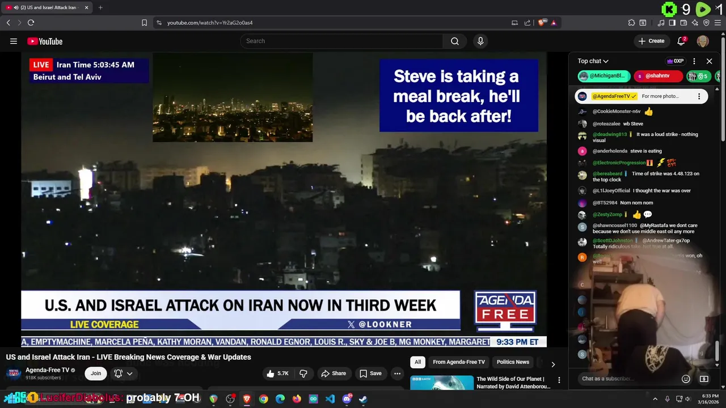The image size is (726, 408).
Task: Open live chat options three-dot menu
Action: coord(694,61)
